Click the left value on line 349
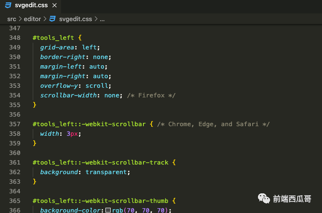This screenshot has height=213, width=322. coord(89,47)
